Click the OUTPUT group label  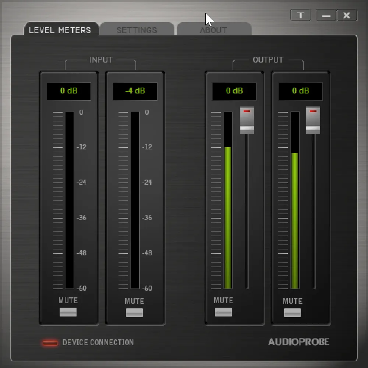268,60
